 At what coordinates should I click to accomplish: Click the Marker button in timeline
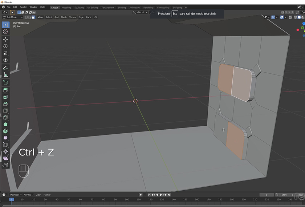point(47,195)
